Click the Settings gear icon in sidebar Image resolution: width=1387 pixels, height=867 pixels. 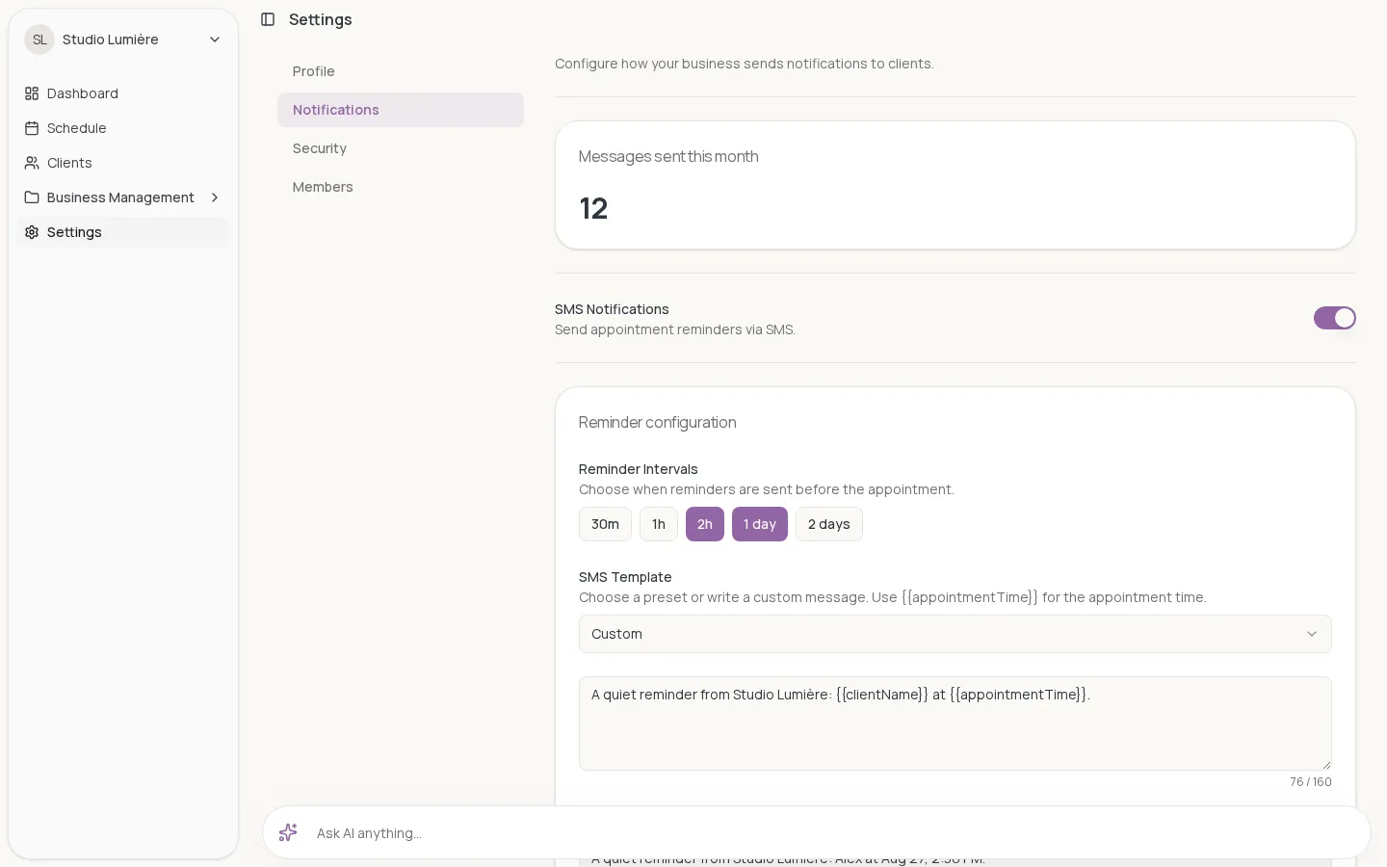(32, 232)
